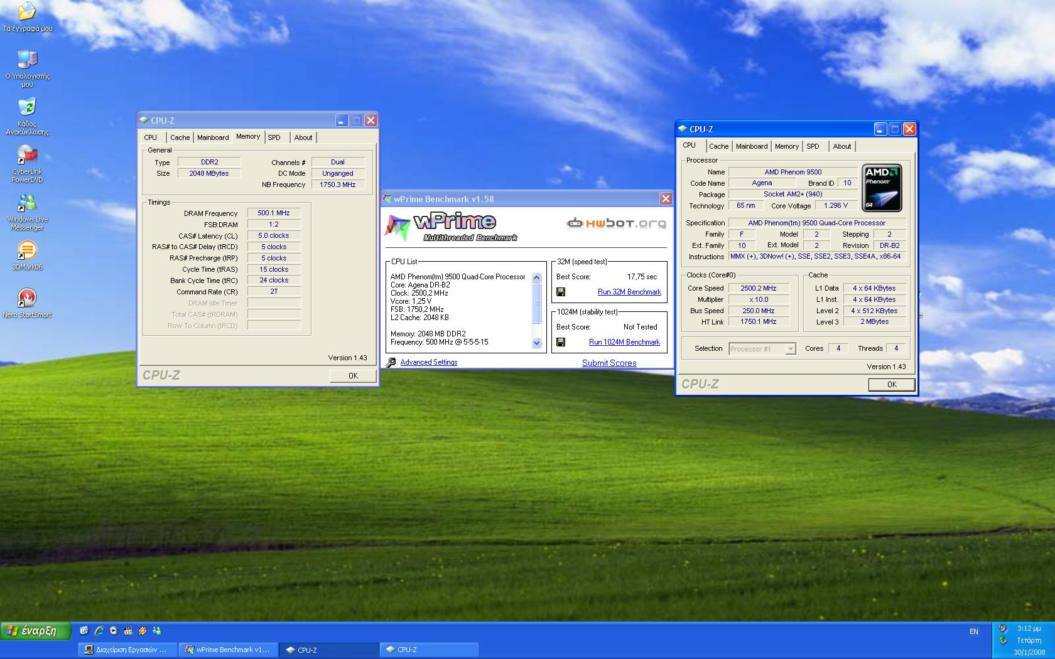Screen dimensions: 1055x659
Task: Click the CPU List scrollbar up arrow
Action: point(536,277)
